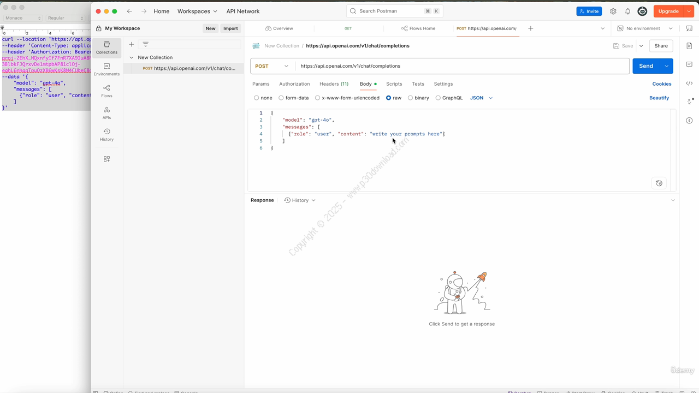Switch to the Scripts tab
The image size is (699, 393).
[x=394, y=84]
